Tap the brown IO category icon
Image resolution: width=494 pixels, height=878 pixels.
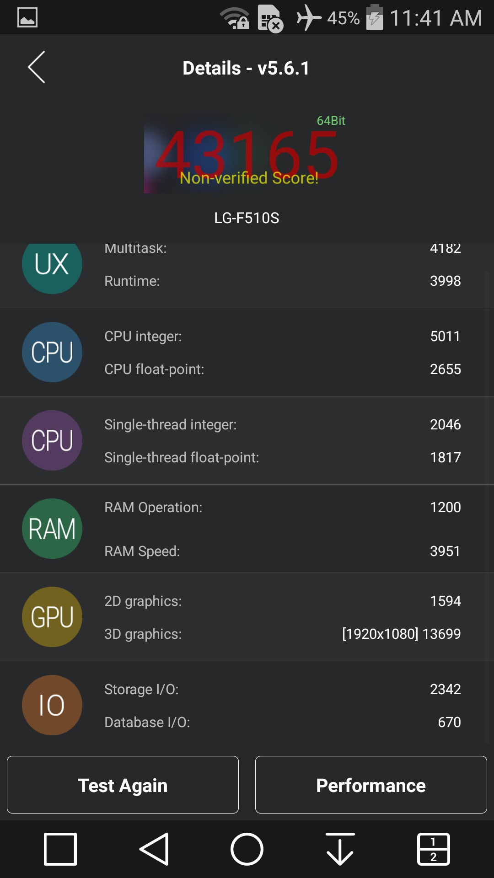(x=52, y=705)
